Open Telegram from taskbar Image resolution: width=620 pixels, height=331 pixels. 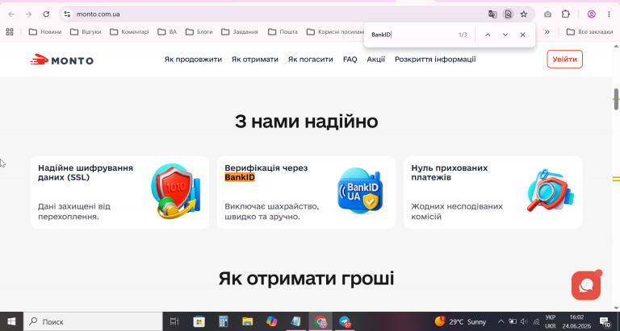coord(345,321)
